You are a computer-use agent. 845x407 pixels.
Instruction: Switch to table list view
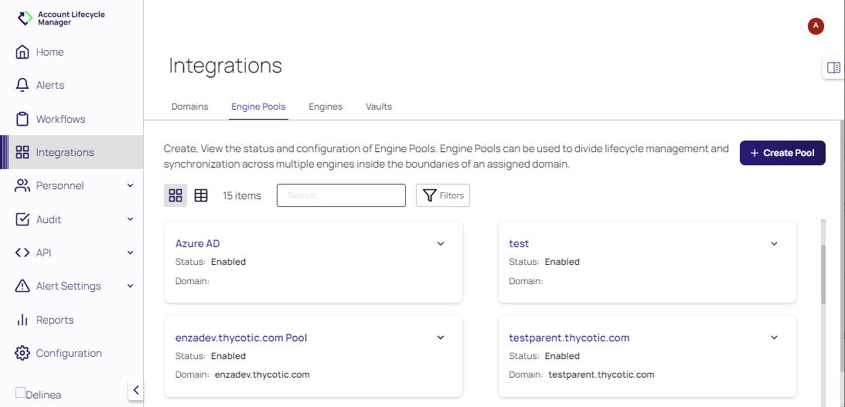(201, 195)
